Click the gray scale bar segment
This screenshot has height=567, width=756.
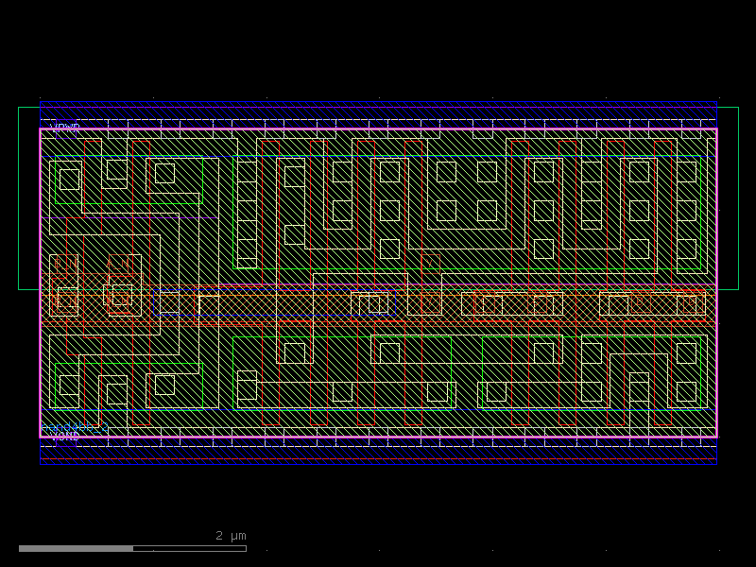coord(76,546)
